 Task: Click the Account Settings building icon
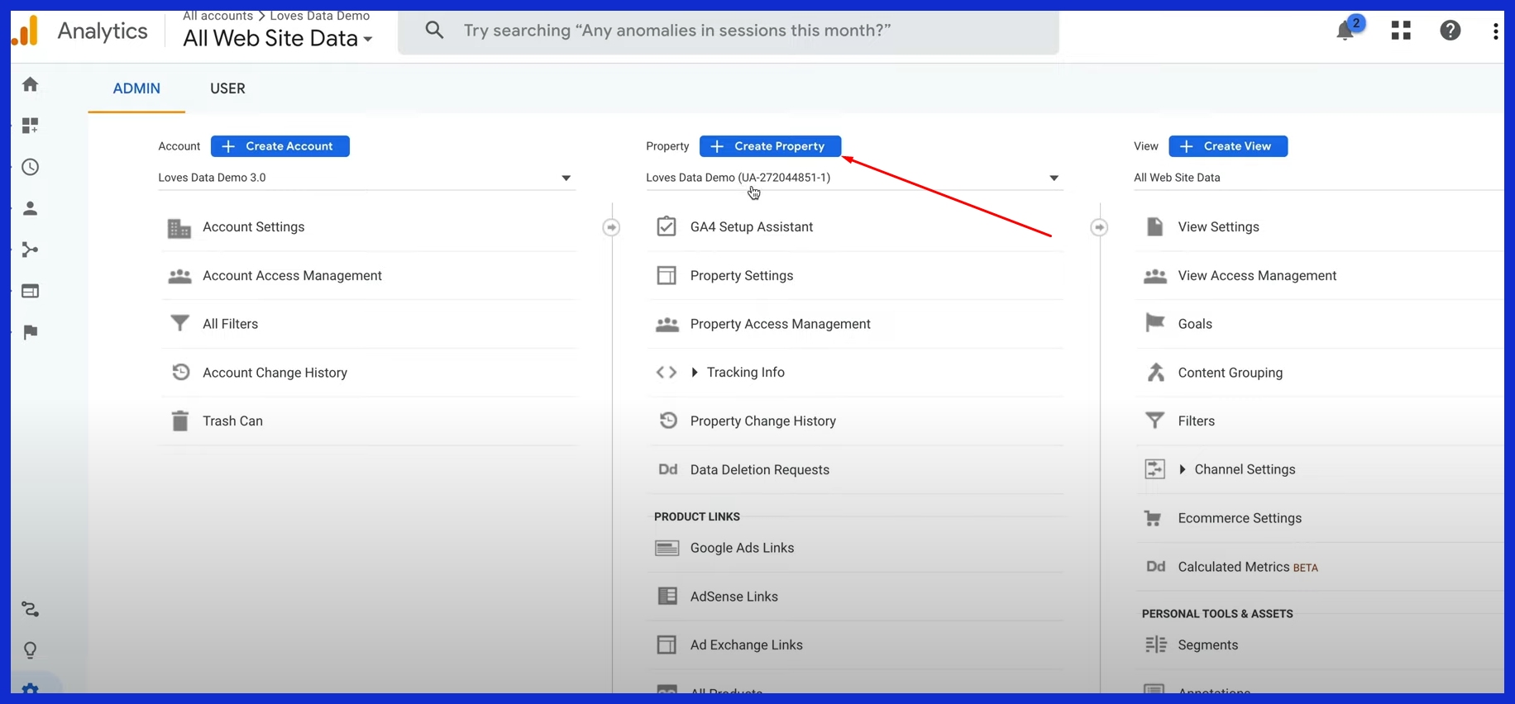click(x=179, y=227)
